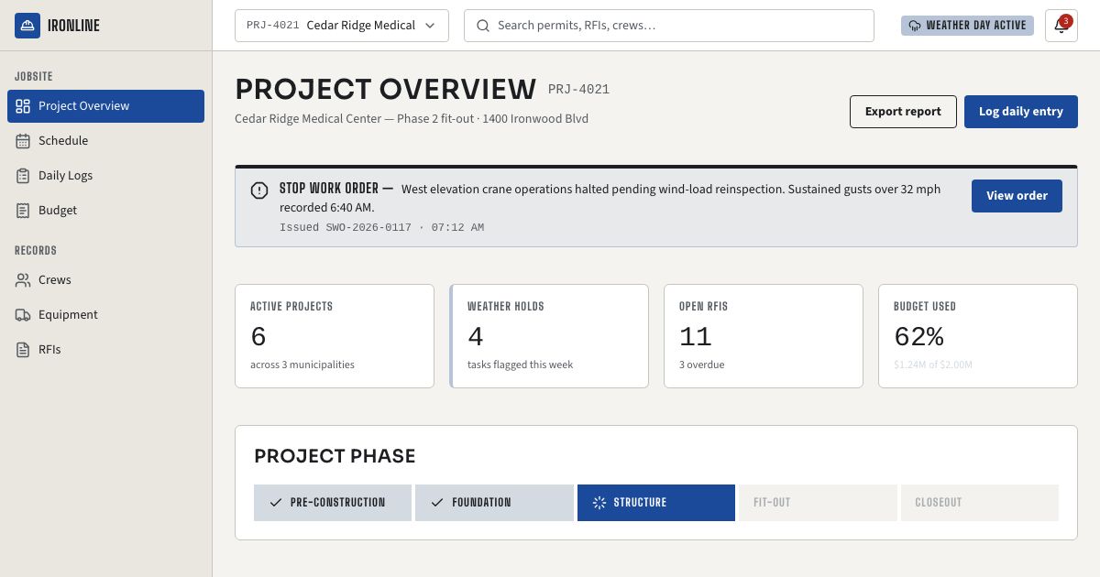
Task: Open the Open RFIs stat card
Action: (x=764, y=336)
